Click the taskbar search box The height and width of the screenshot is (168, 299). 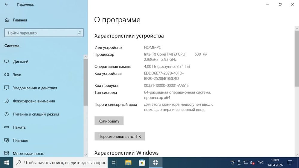point(60,162)
